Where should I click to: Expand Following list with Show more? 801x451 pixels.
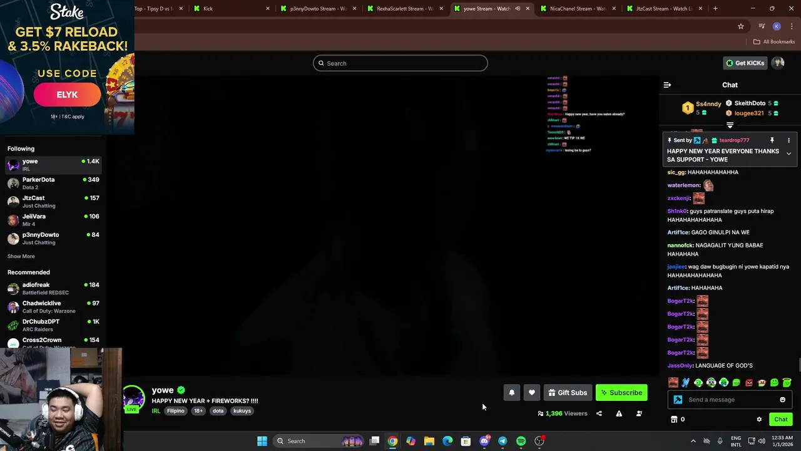[x=21, y=256]
